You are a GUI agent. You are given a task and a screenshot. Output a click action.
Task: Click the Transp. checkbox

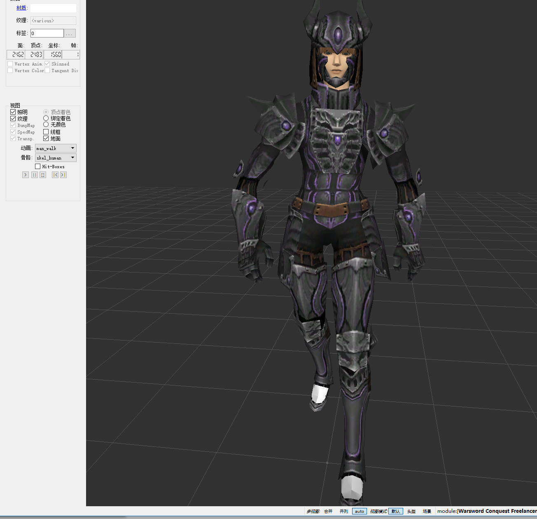tap(13, 139)
